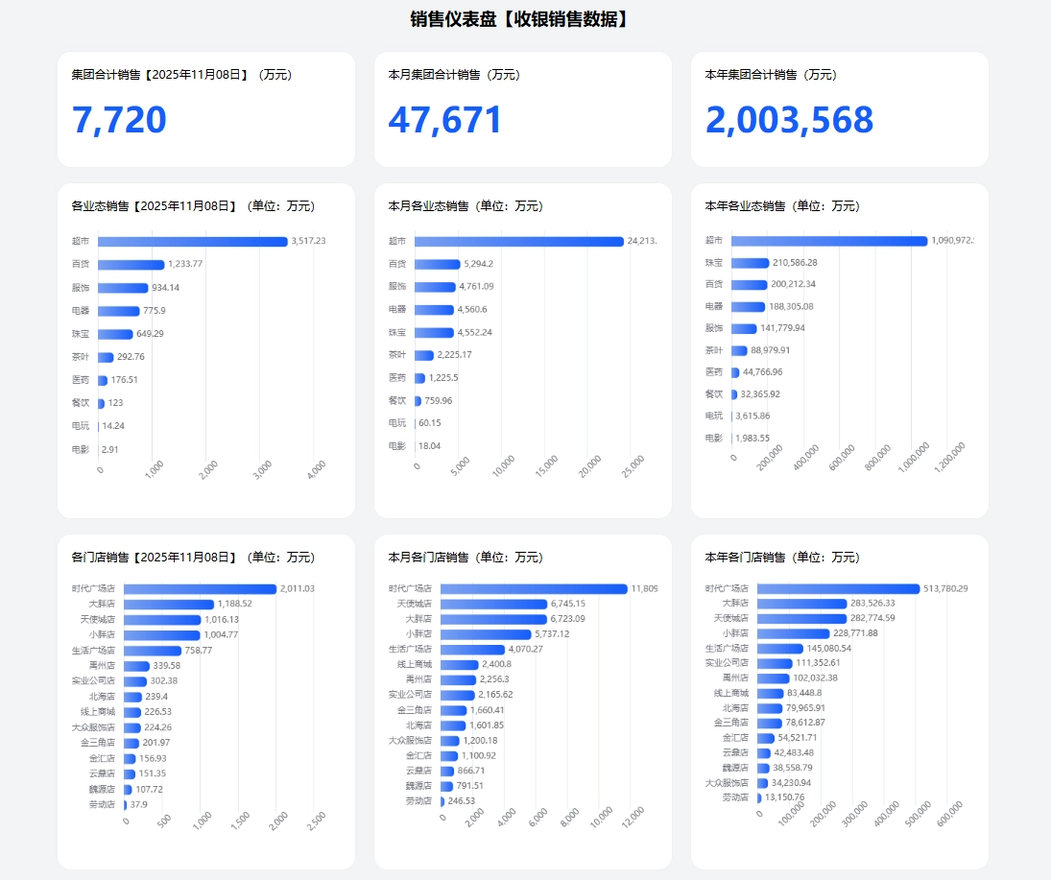
Task: Click the 47,671 monthly group sales figure
Action: (445, 120)
